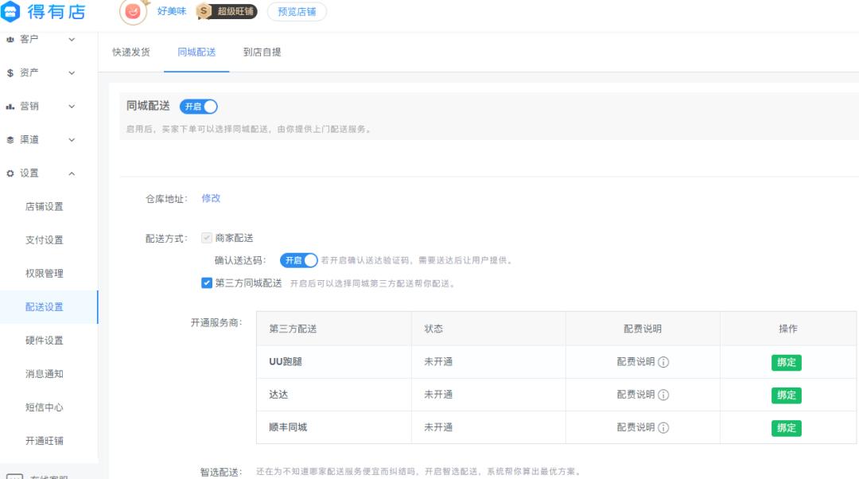Collapse the 设置 menu chevron

tap(70, 172)
